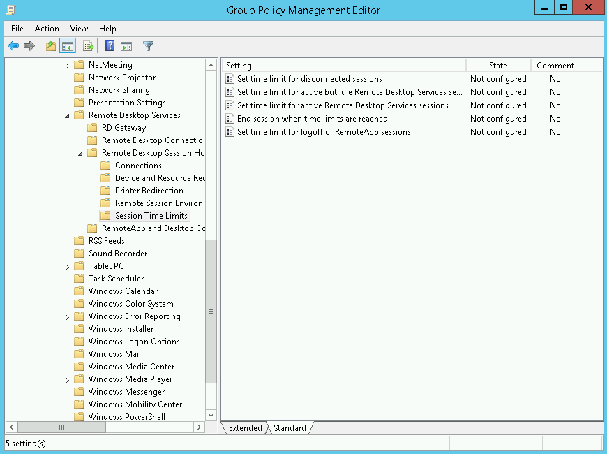Select the Windows Installer tree item
Image resolution: width=607 pixels, height=454 pixels.
tap(121, 329)
